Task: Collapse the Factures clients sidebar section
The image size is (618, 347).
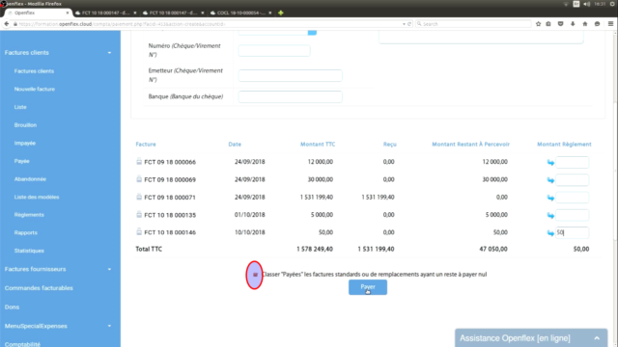Action: (x=109, y=53)
